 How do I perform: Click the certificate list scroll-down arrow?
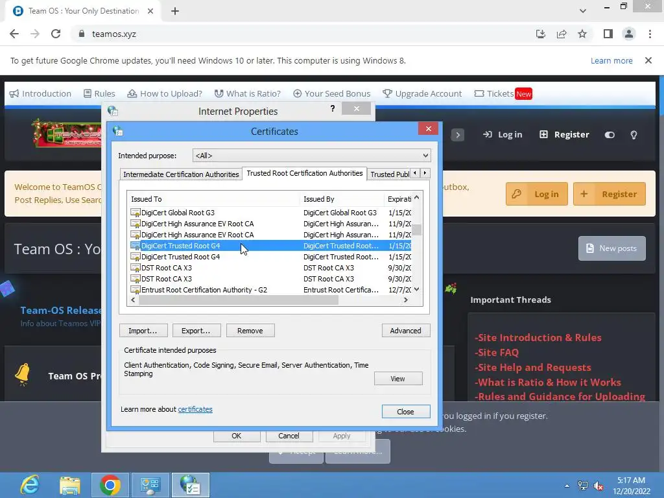[417, 289]
